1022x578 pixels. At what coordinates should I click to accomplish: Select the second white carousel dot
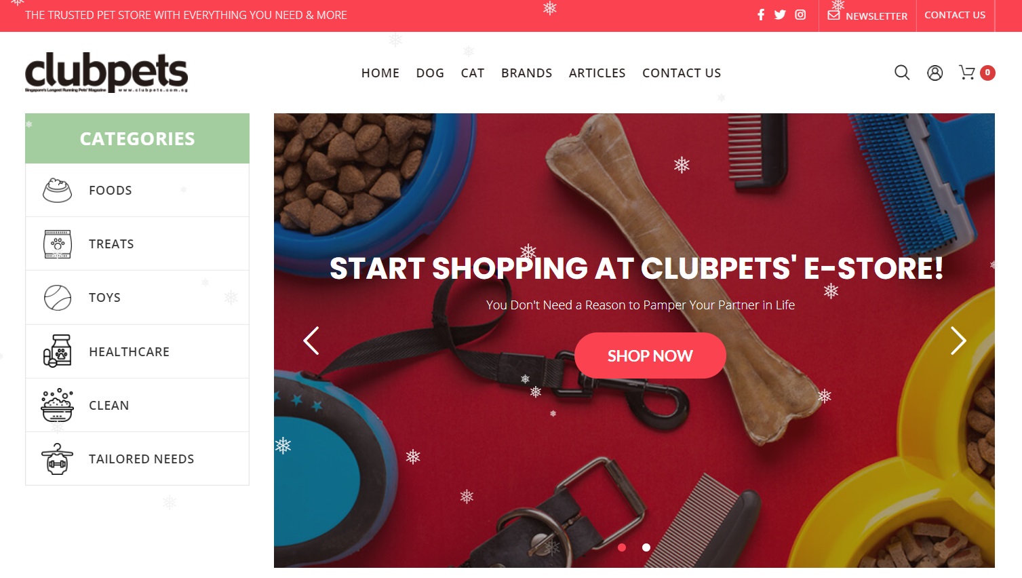(646, 547)
